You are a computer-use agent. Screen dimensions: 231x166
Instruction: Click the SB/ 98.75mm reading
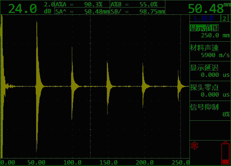pos(137,11)
